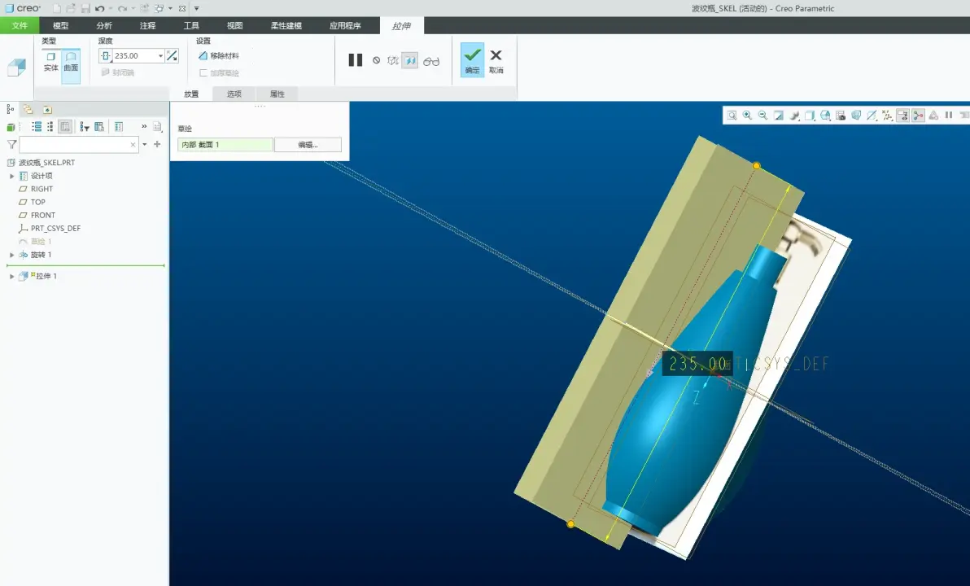The height and width of the screenshot is (586, 970).
Task: Click the refit zoom icon in graphics toolbar
Action: coord(732,115)
